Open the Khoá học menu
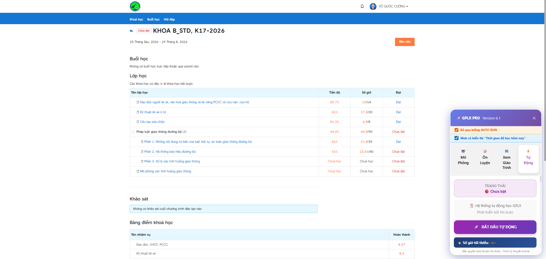 pos(136,19)
